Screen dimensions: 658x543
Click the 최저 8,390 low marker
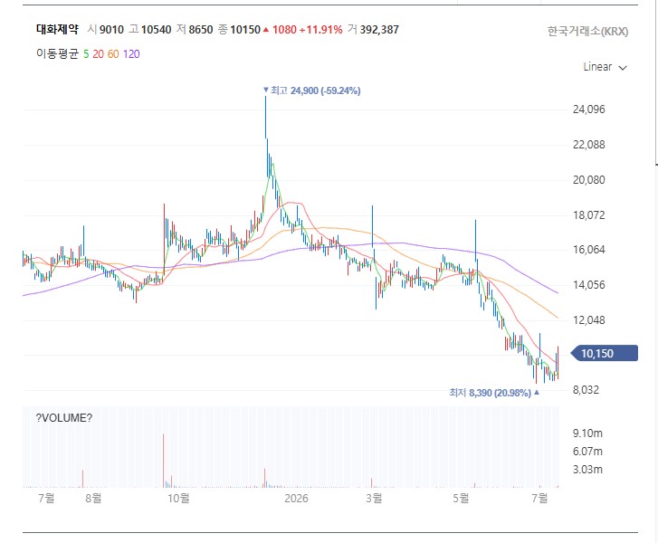tap(494, 393)
